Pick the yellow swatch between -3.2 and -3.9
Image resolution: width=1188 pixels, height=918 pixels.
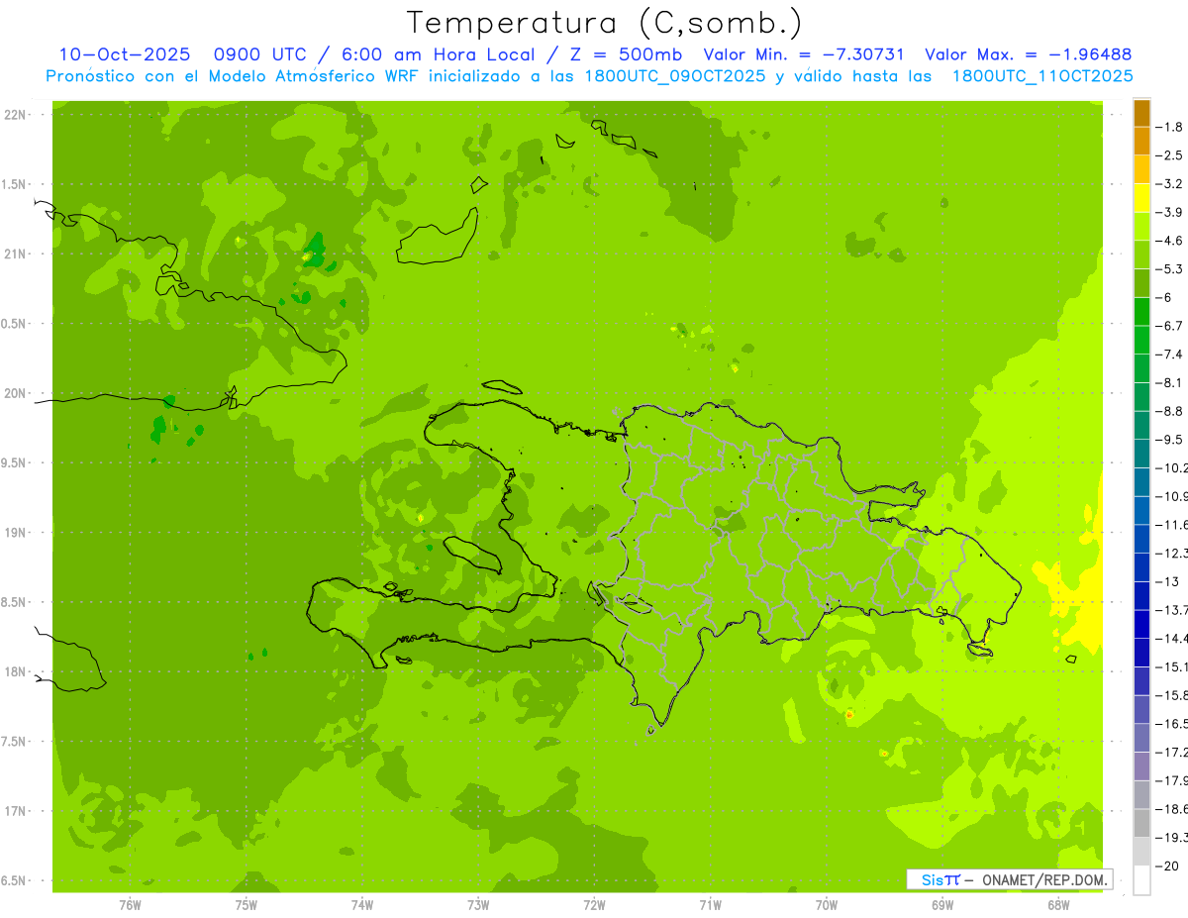click(1141, 198)
